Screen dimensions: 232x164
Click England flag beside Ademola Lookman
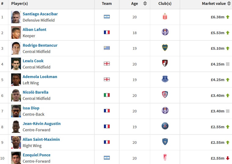[x=107, y=79]
